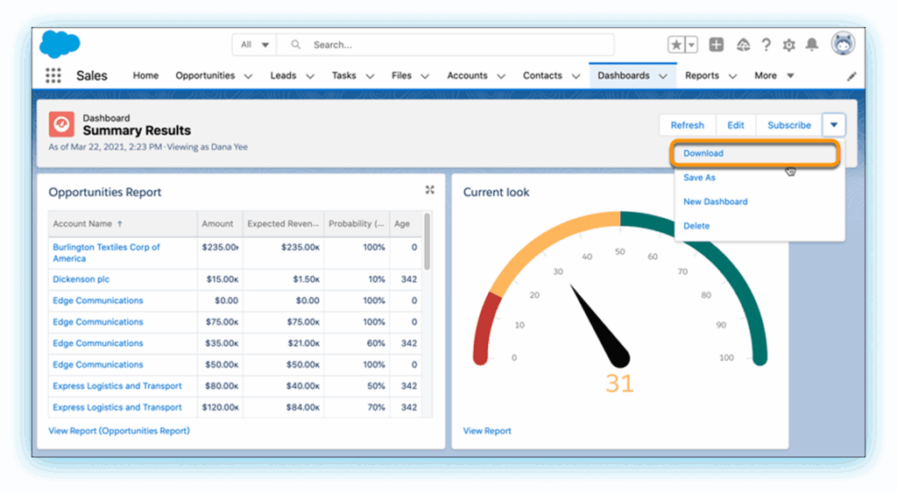
Task: Open the user profile avatar
Action: (843, 44)
